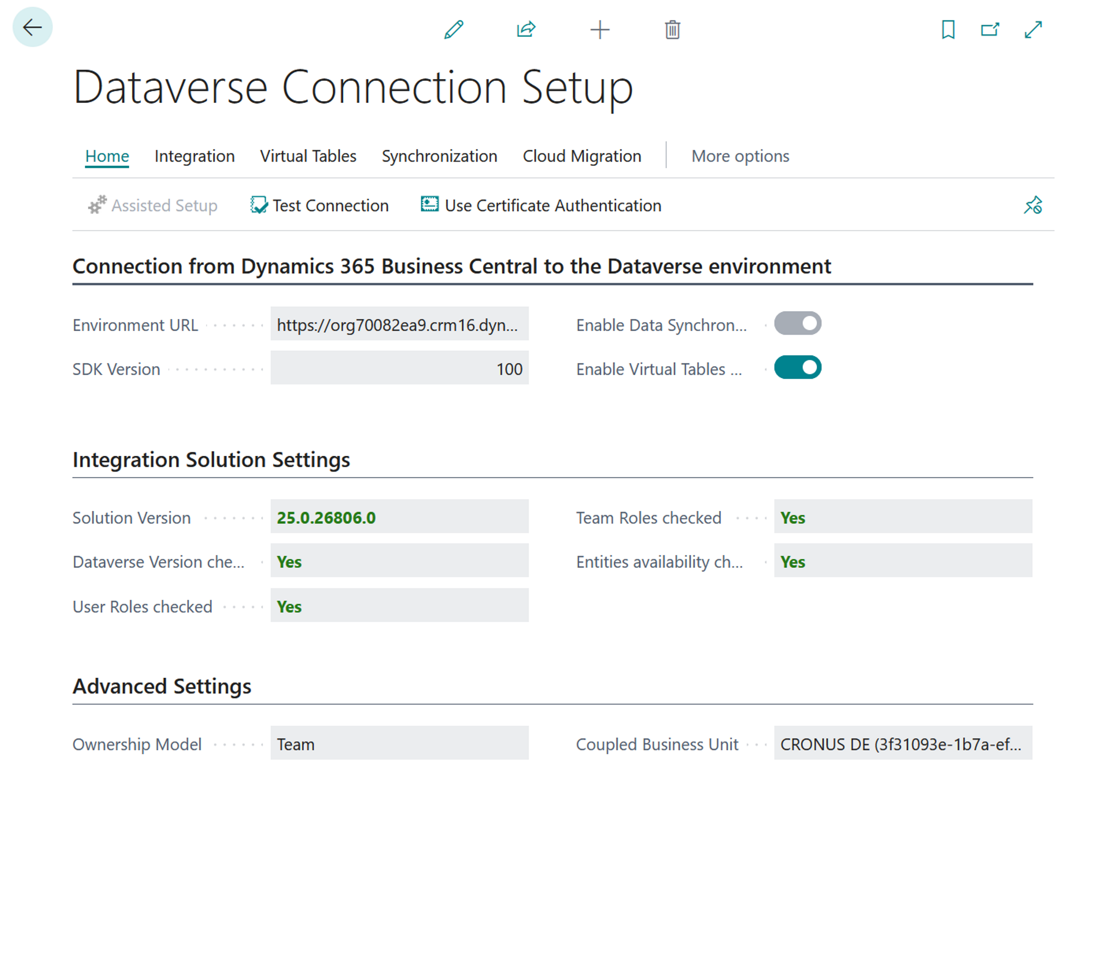The width and height of the screenshot is (1097, 972).
Task: Click Use Certificate Authentication label
Action: click(x=553, y=206)
